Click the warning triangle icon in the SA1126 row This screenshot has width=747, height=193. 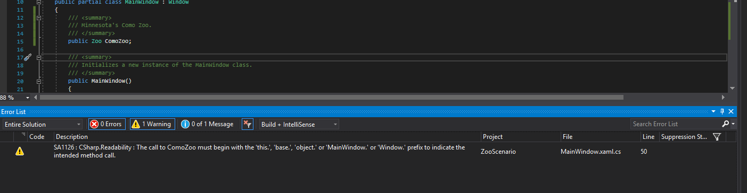[20, 151]
